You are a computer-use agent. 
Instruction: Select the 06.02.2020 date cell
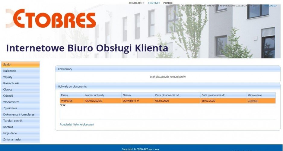(x=177, y=101)
